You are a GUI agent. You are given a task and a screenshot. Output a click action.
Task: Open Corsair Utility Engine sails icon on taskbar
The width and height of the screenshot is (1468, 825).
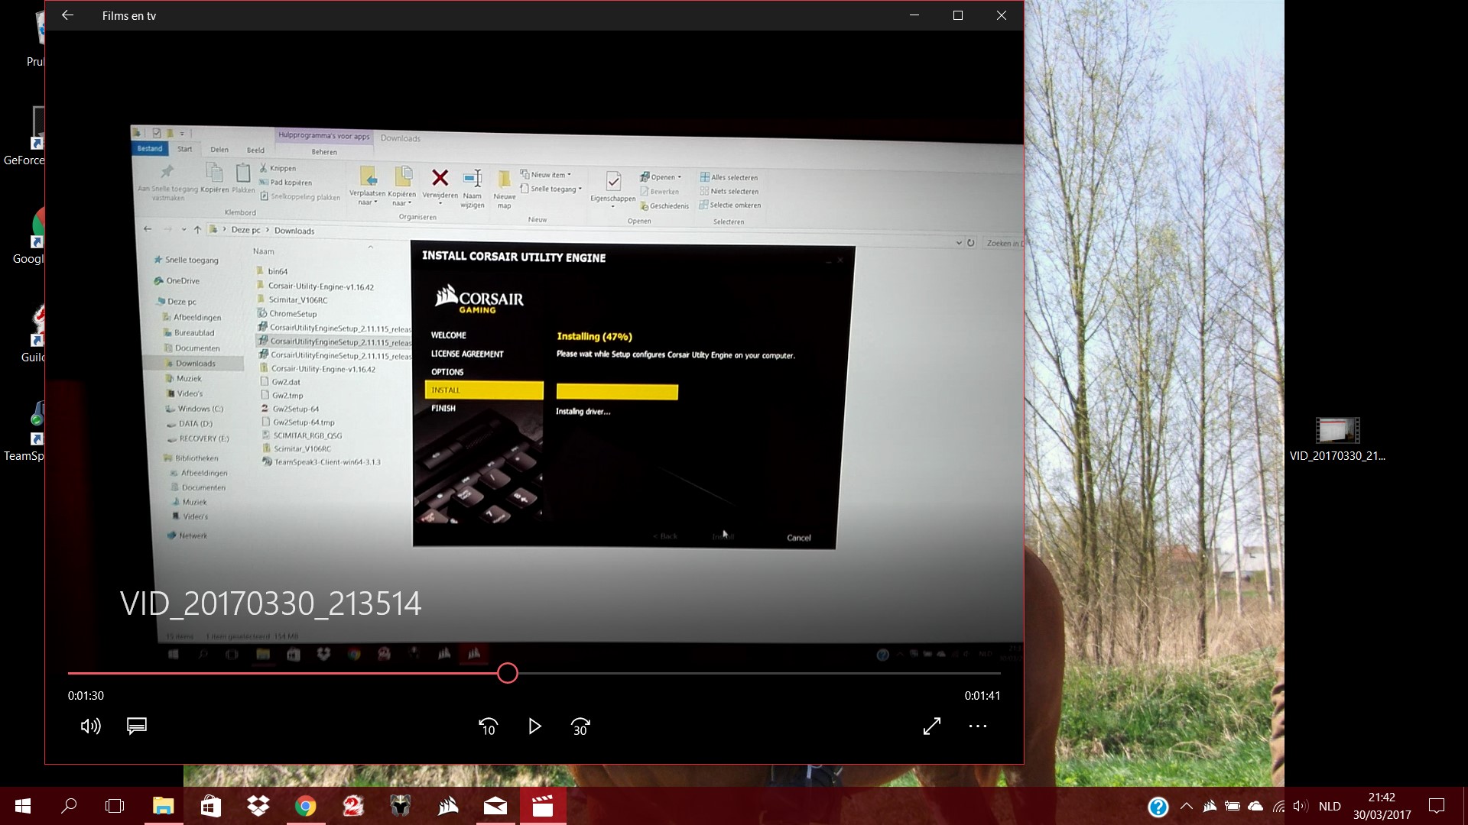pyautogui.click(x=448, y=806)
